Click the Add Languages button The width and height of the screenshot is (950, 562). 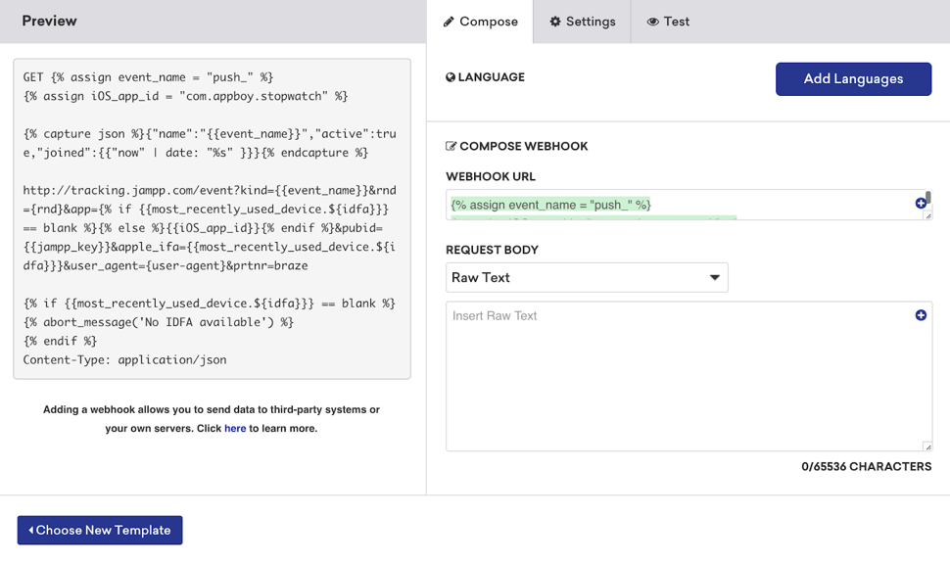click(x=853, y=78)
